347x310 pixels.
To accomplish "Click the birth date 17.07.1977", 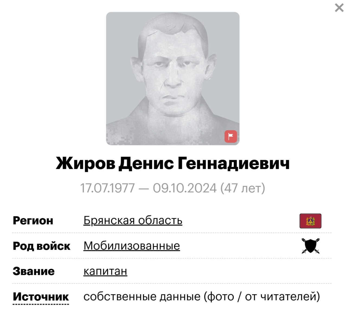I will (x=108, y=188).
